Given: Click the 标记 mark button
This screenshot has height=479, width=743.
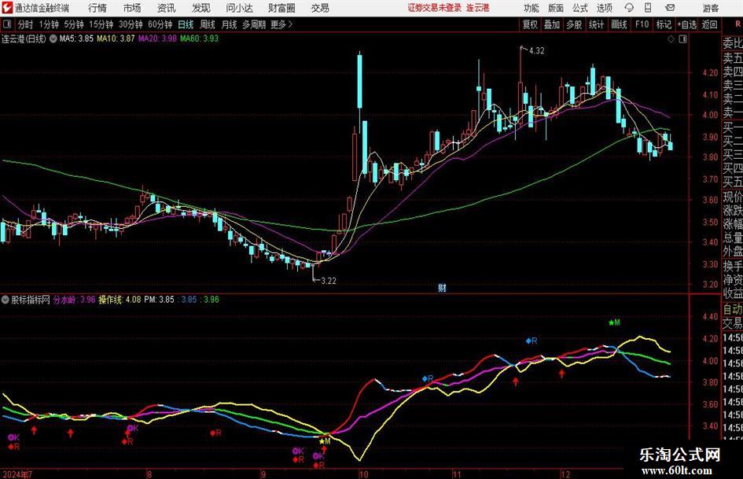Looking at the screenshot, I should pyautogui.click(x=664, y=24).
